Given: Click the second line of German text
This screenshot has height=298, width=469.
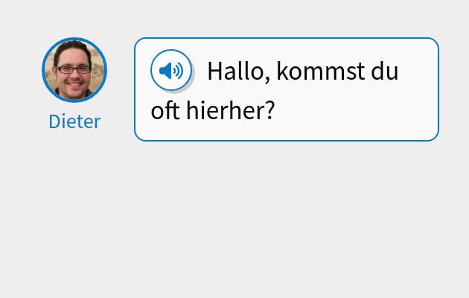Looking at the screenshot, I should [213, 111].
